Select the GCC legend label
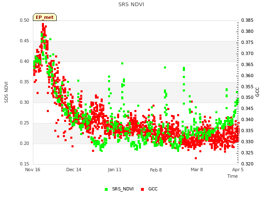 (153, 189)
